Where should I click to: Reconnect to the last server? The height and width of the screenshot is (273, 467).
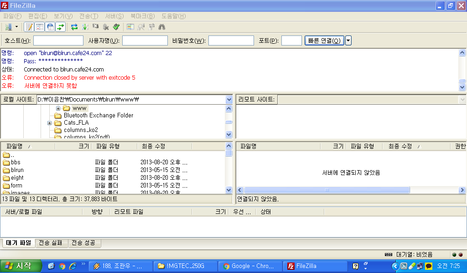point(116,27)
